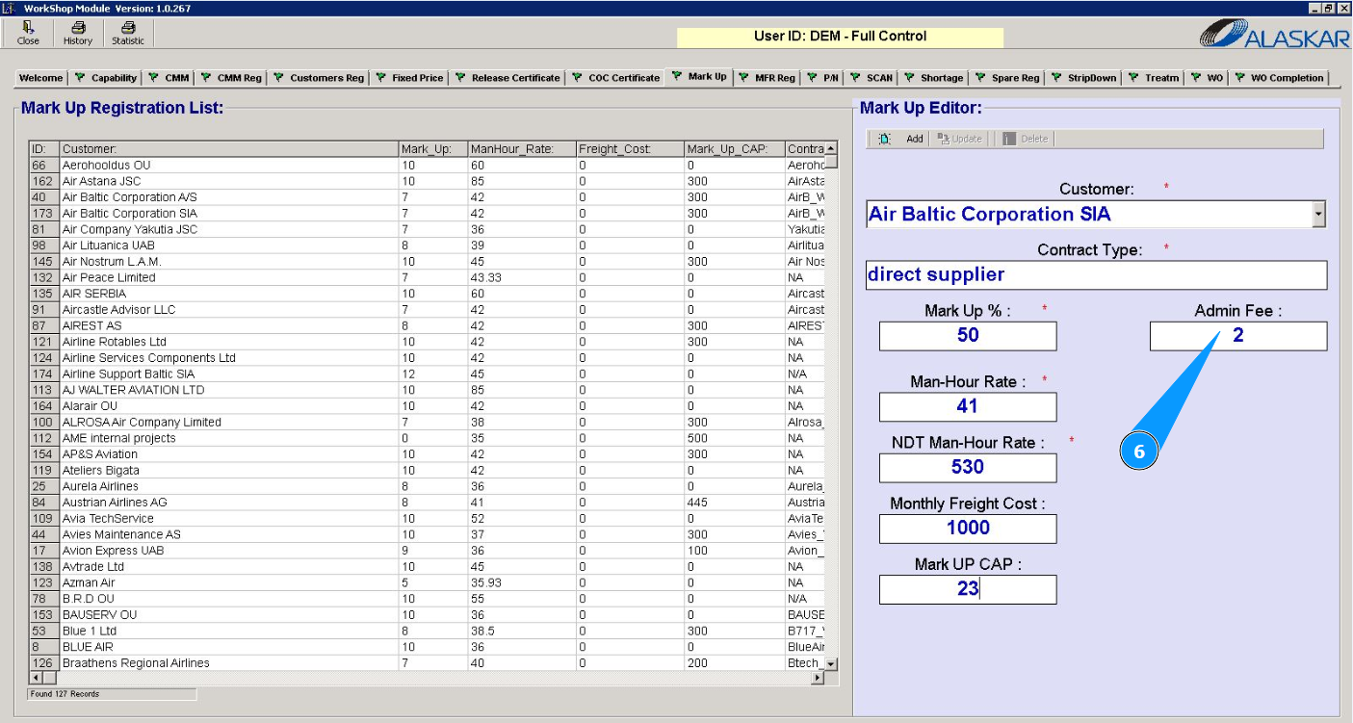1353x723 pixels.
Task: Click the Delete record icon
Action: pyautogui.click(x=1008, y=140)
